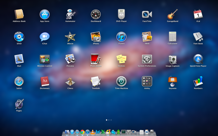Click iTunes in the Dock
This screenshot has height=136, width=218.
(88, 132)
